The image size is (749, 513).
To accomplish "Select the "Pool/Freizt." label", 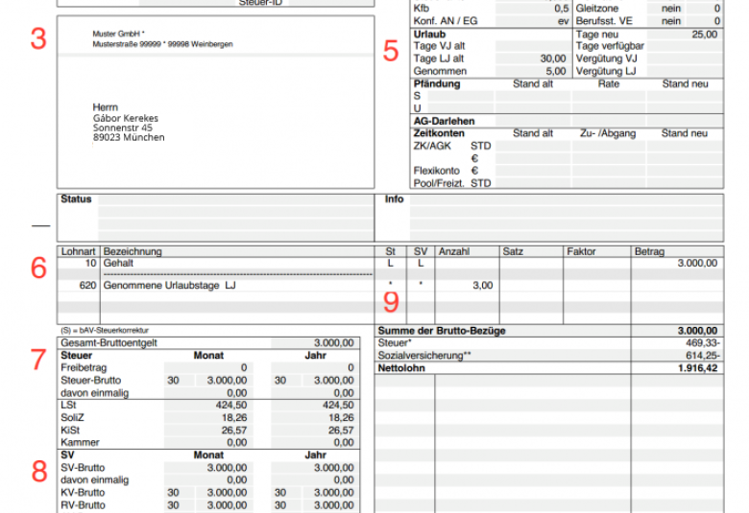I will (x=439, y=183).
